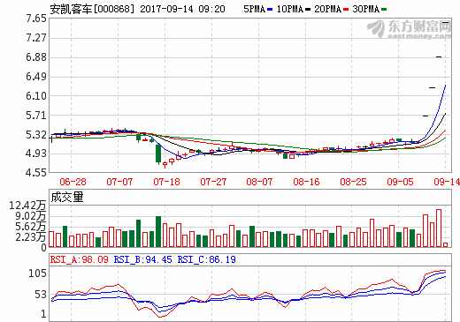460x322 pixels.
Task: Click date label 07-27
Action: pos(213,182)
